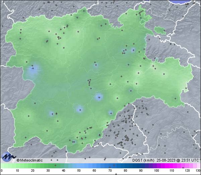201x175 pixels.
Task: Select the station marker inside the small detached green enclave
Action: (164, 31)
